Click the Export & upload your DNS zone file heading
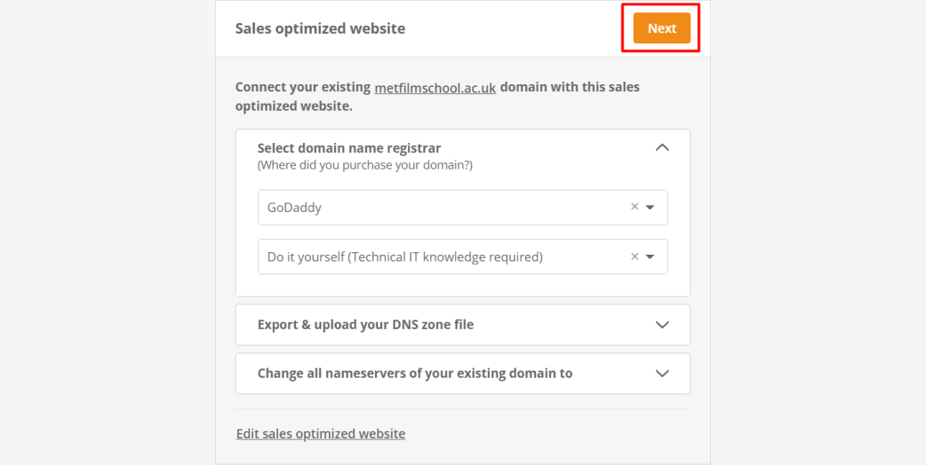This screenshot has height=465, width=926. click(x=365, y=325)
